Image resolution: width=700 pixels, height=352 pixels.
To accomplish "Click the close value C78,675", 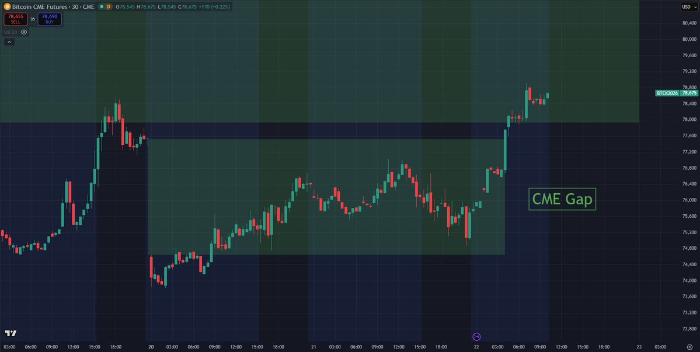I will [187, 6].
